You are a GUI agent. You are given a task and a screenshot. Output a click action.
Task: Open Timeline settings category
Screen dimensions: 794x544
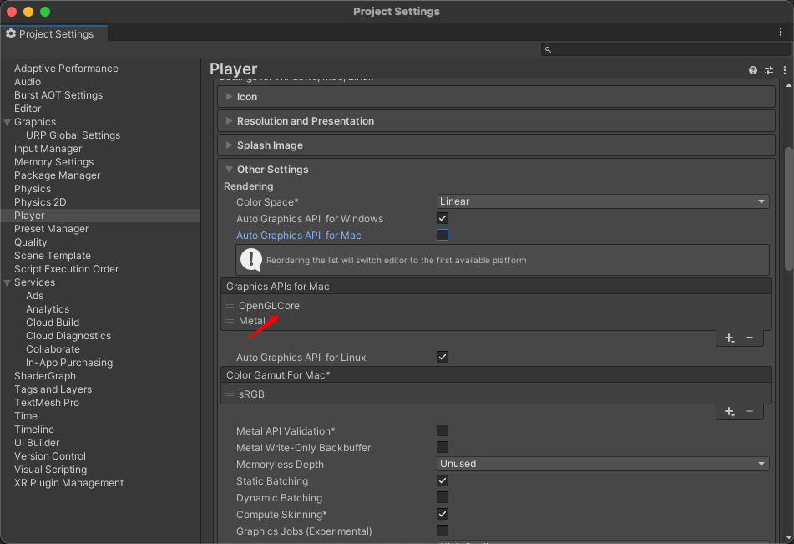tap(34, 430)
